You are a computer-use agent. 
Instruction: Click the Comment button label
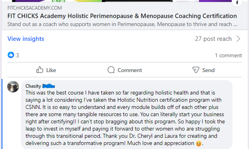coord(130,70)
